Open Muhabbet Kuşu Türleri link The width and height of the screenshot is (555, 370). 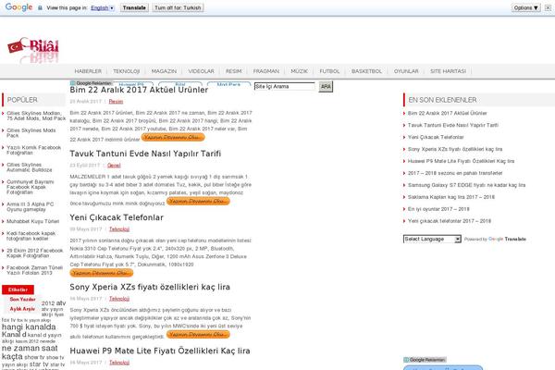32,221
